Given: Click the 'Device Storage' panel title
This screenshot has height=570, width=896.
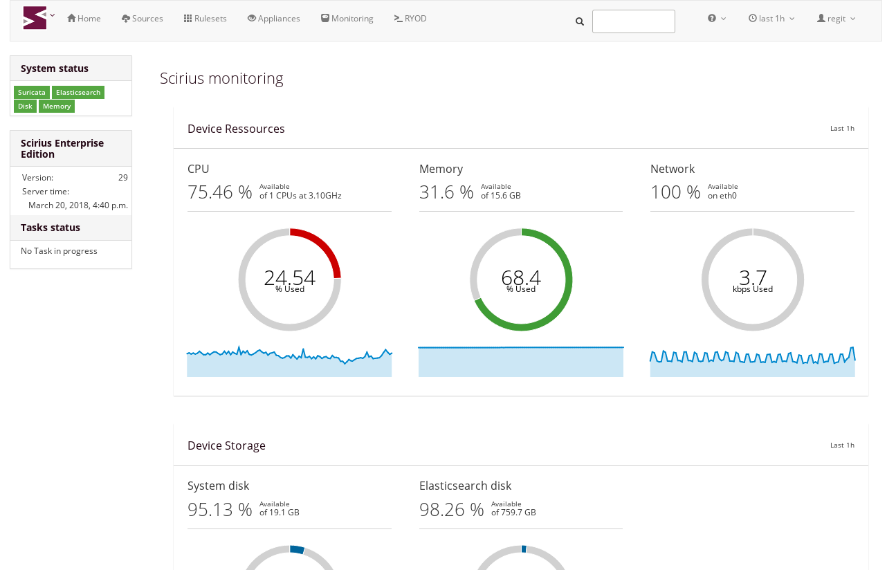Looking at the screenshot, I should pos(226,445).
